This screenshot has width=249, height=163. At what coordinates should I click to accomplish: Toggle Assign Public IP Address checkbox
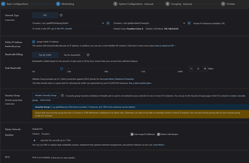click(x=34, y=42)
